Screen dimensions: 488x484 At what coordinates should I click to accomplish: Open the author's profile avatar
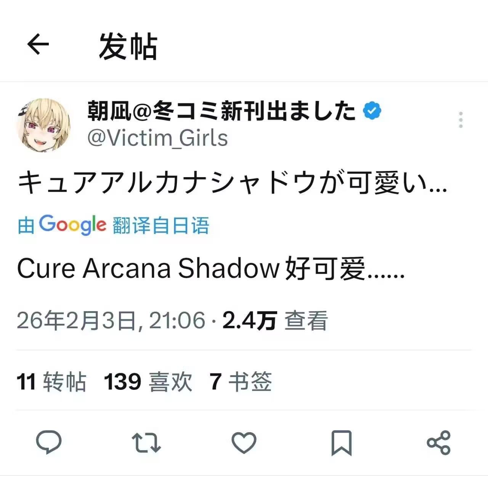click(x=44, y=125)
